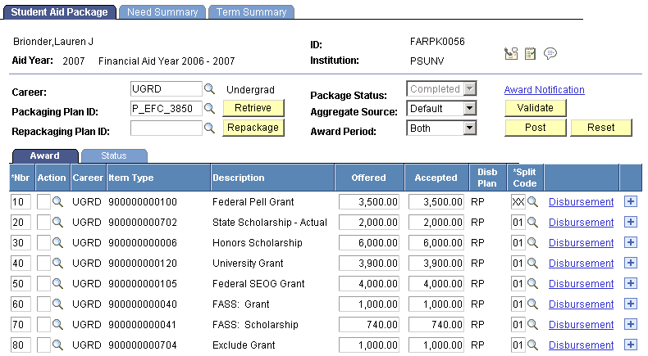Screen dimensions: 648x356
Task: Add a row after Federal SEOG Grant
Action: coord(630,283)
